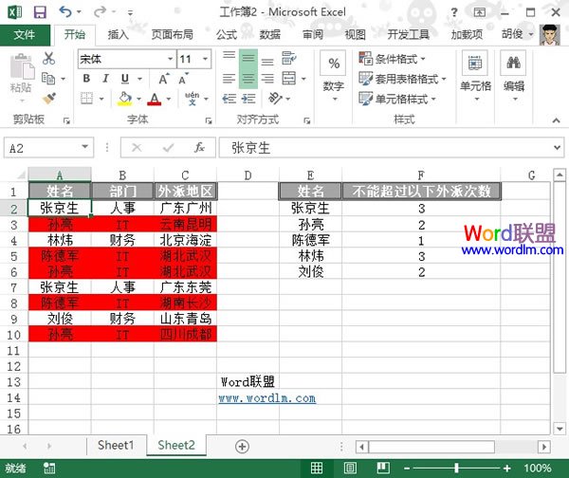Image resolution: width=569 pixels, height=478 pixels.
Task: Click the borders icon
Action: pos(86,99)
